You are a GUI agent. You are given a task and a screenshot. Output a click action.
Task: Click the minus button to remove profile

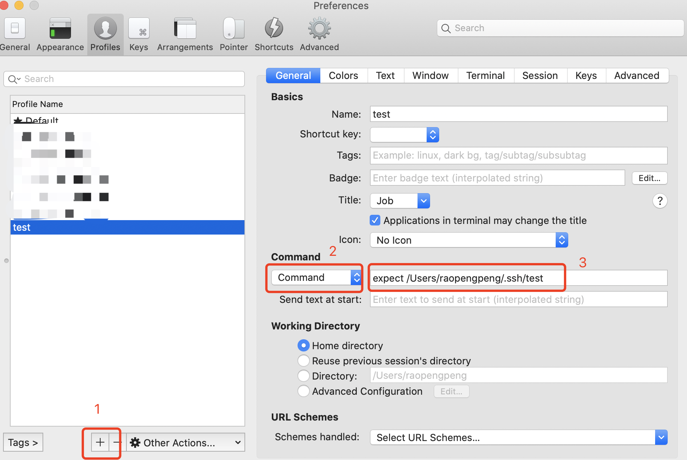point(117,442)
